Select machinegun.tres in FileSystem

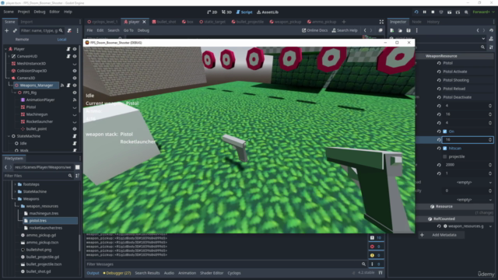click(44, 213)
